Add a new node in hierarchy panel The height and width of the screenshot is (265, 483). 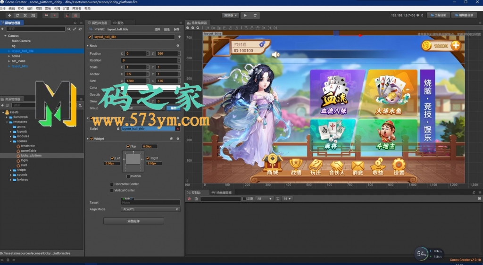[x=2, y=29]
